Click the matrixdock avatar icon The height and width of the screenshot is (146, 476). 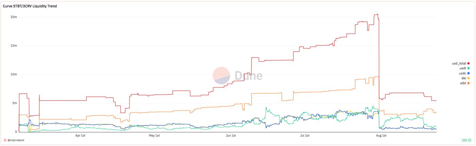(5, 140)
